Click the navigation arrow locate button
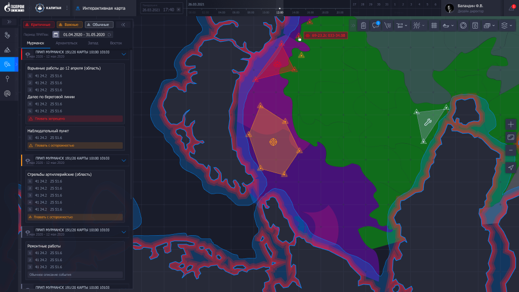The width and height of the screenshot is (519, 292). click(511, 168)
